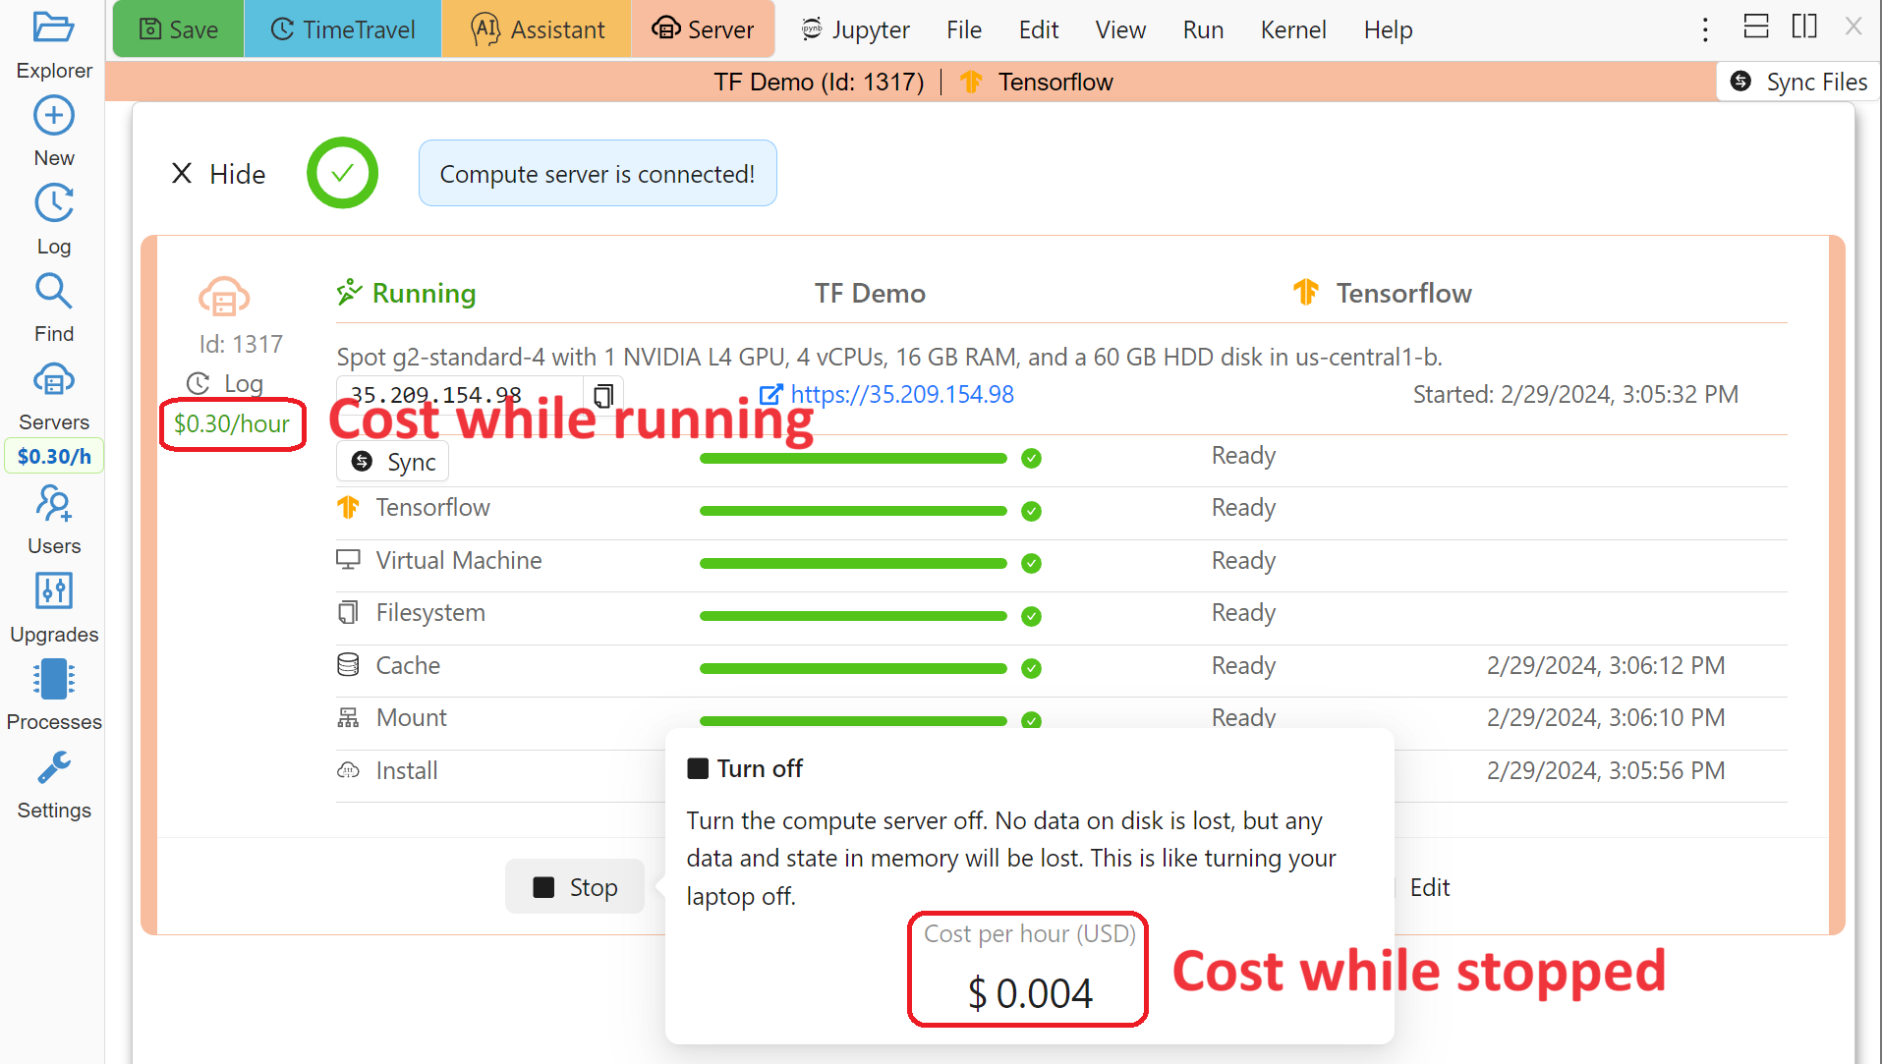1882x1064 pixels.
Task: Open the Run menu
Action: (x=1202, y=29)
